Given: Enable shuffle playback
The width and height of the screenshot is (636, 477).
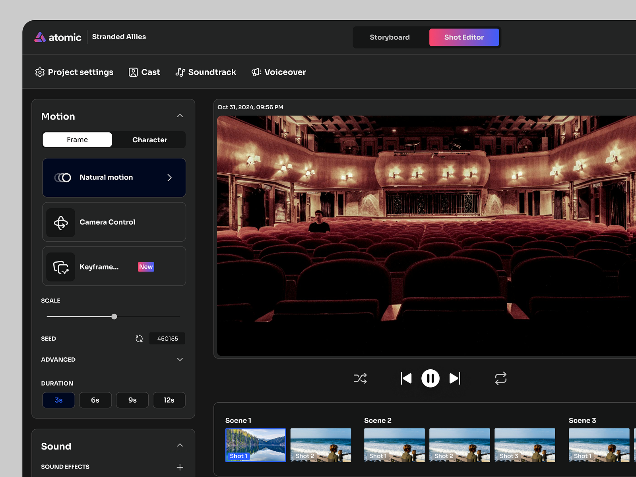Looking at the screenshot, I should click(x=360, y=378).
